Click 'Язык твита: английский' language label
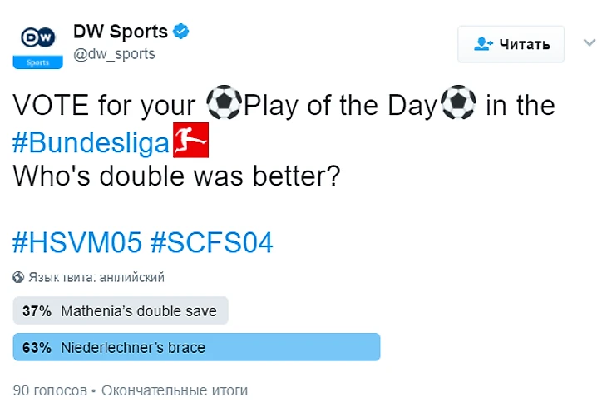Viewport: 607px width, 412px height. point(96,277)
